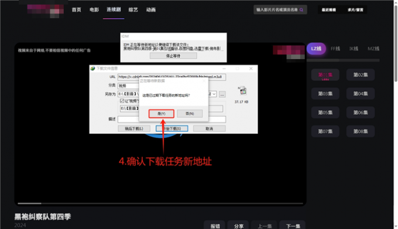Click the video player progress bar
The height and width of the screenshot is (229, 398).
160,203
